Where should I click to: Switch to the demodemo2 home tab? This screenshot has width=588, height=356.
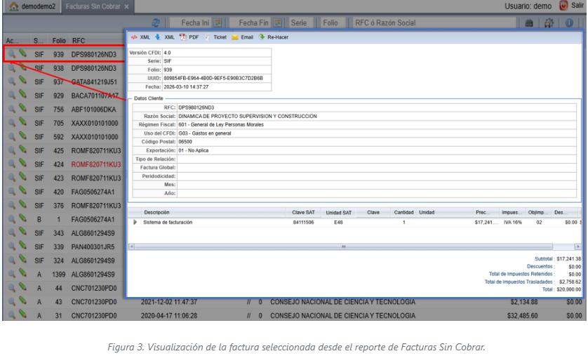point(34,6)
